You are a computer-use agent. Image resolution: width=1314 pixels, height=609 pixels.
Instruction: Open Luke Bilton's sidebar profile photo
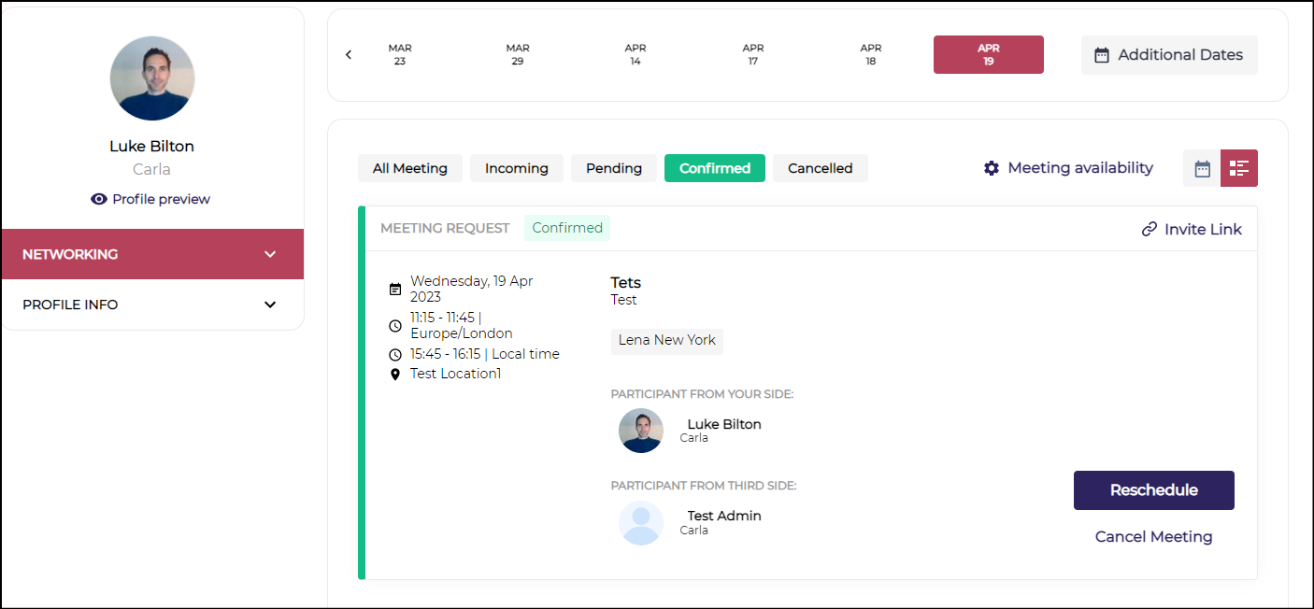(x=152, y=78)
